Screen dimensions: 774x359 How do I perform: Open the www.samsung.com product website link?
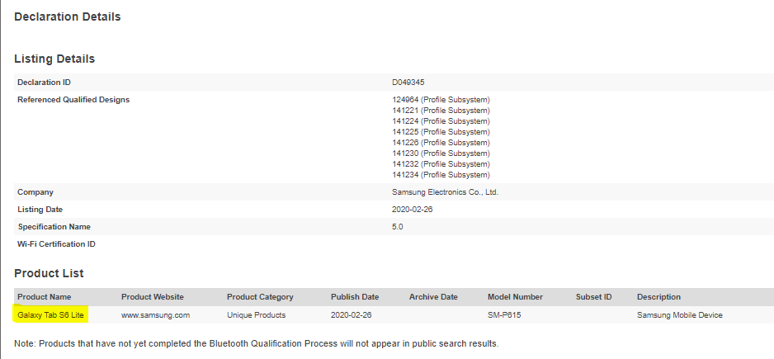tap(156, 314)
